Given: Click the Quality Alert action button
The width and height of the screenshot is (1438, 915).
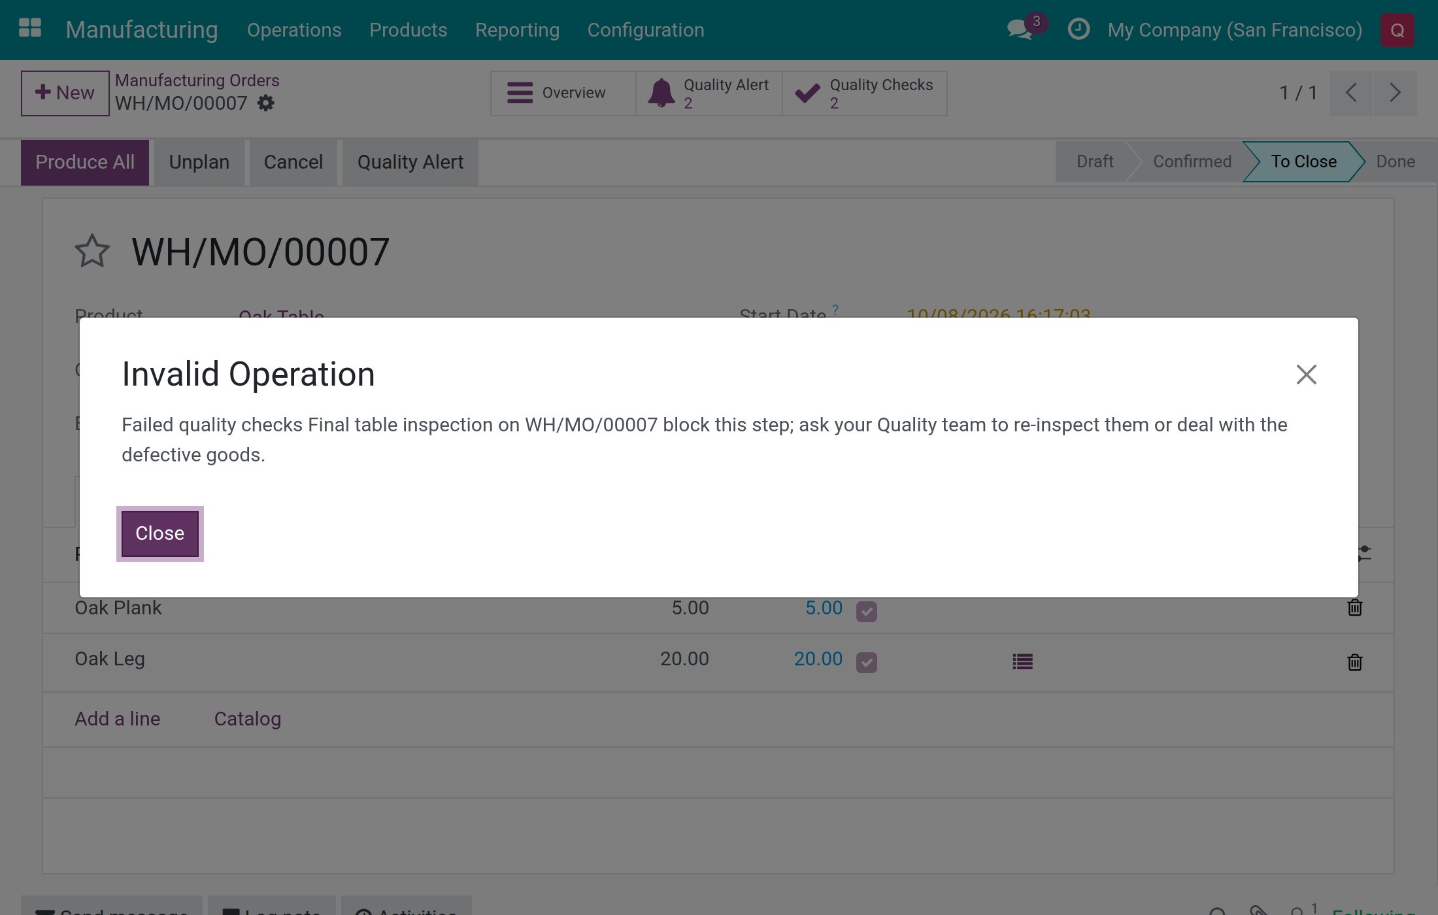Looking at the screenshot, I should [410, 162].
